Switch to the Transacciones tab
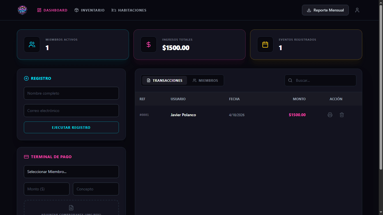 pyautogui.click(x=165, y=80)
